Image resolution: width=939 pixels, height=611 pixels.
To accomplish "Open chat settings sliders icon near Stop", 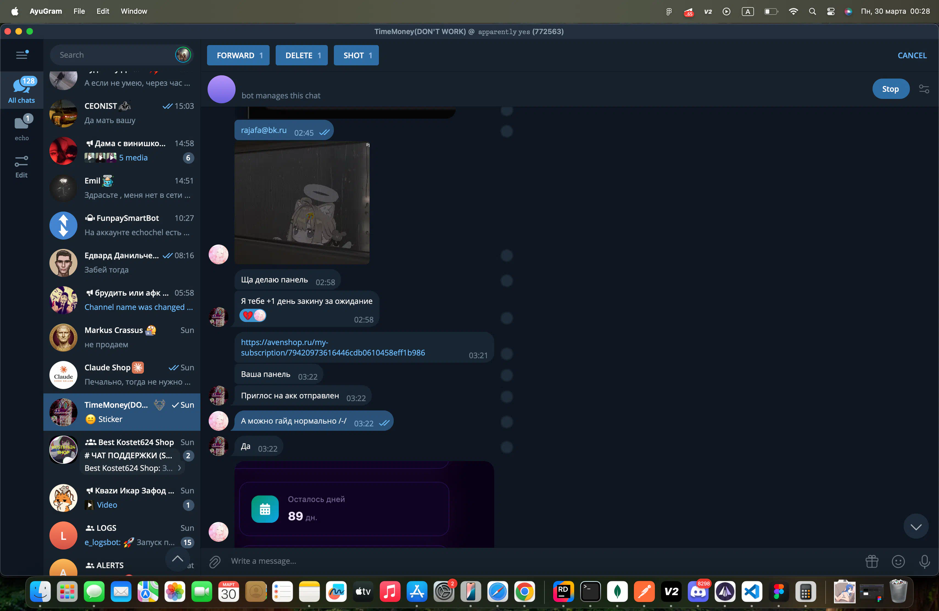I will [x=924, y=89].
